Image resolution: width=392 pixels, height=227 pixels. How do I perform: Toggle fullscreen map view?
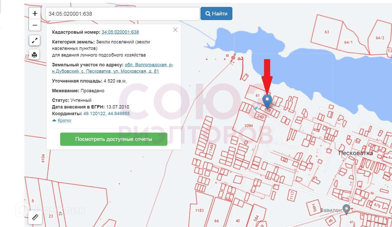pyautogui.click(x=34, y=41)
